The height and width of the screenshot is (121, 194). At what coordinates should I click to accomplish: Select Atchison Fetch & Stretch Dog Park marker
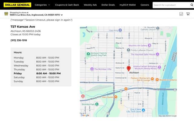(x=88, y=54)
